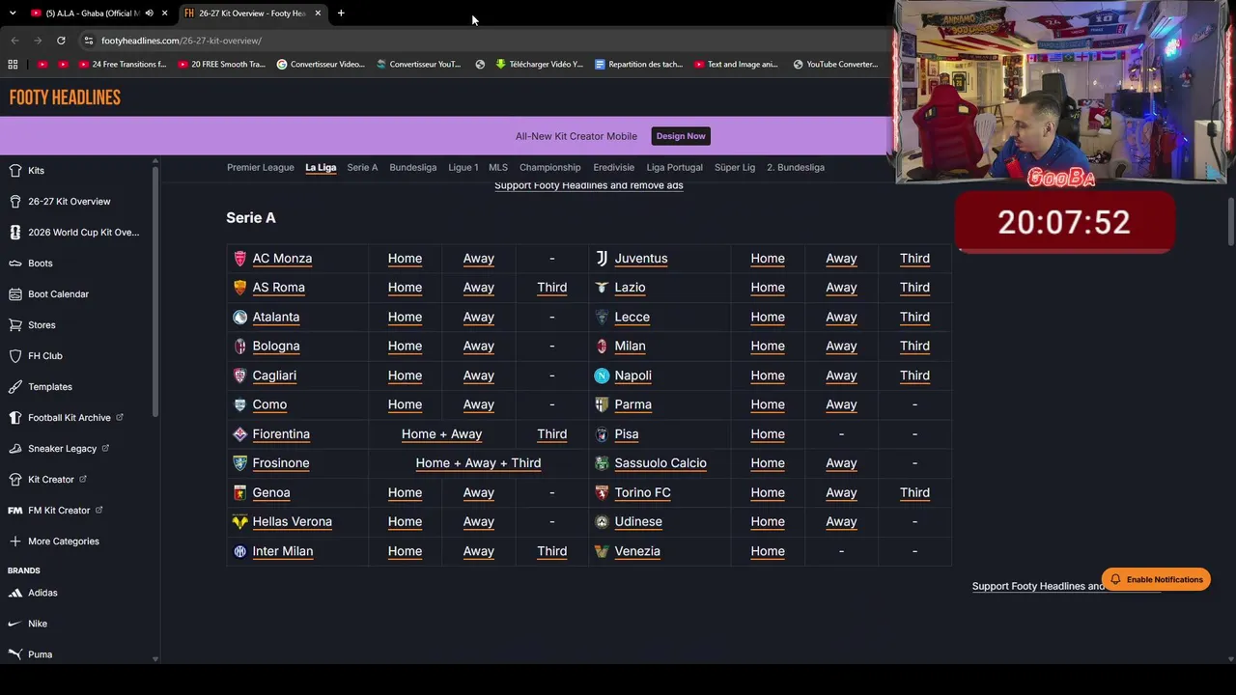
Task: Open the apps grid in bookmarks bar
Action: pos(13,65)
